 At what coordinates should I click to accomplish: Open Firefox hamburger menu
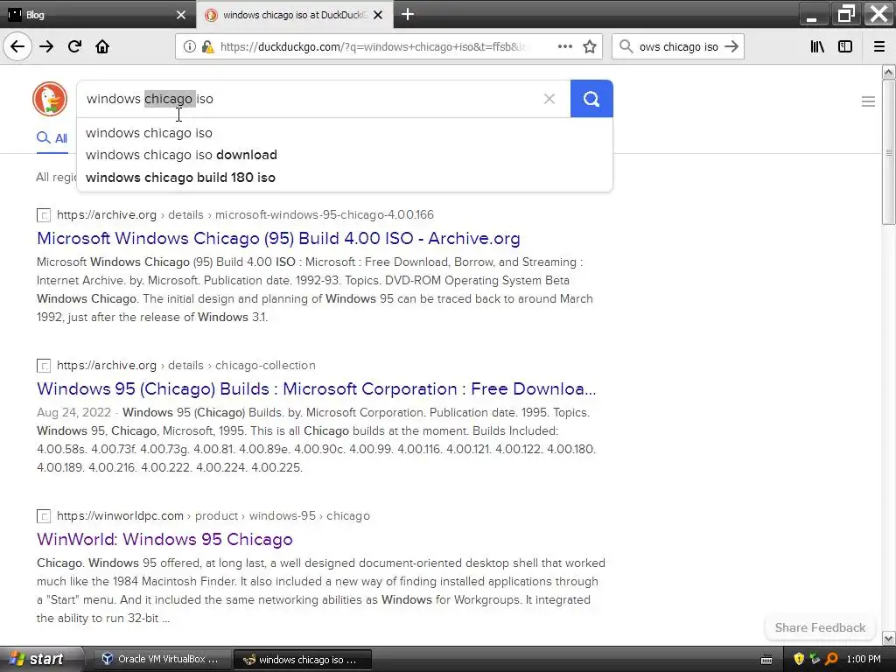click(879, 46)
